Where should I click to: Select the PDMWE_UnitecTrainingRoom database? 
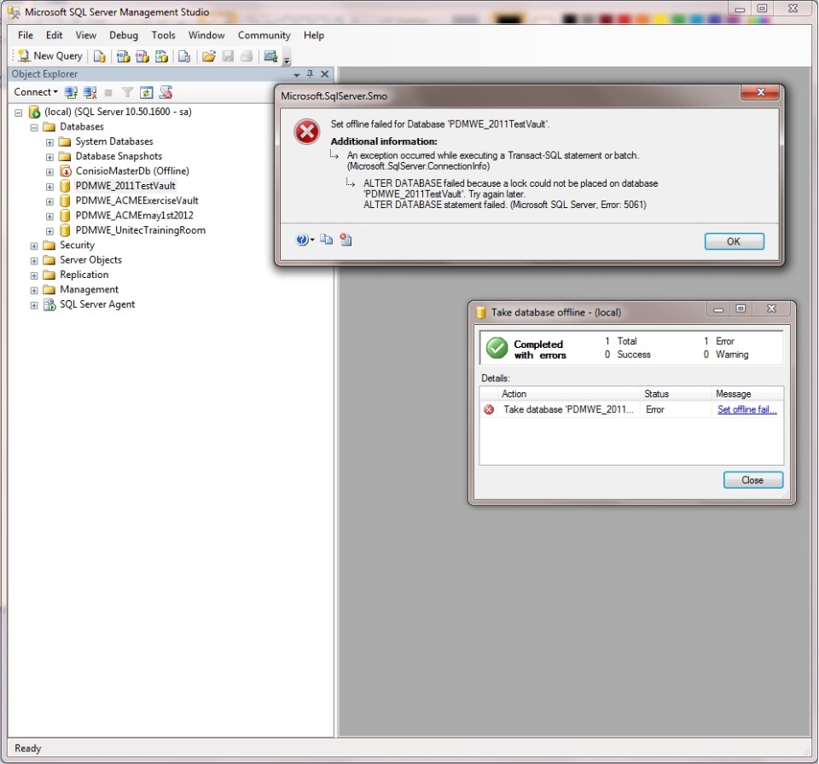click(141, 230)
